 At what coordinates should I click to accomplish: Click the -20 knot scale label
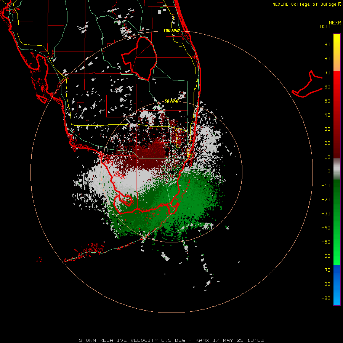pos(326,200)
